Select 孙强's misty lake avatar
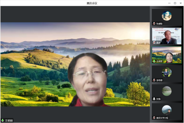 point(167,91)
